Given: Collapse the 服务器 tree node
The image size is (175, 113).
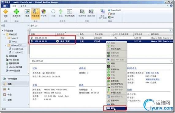Looking at the screenshot, I should pyautogui.click(x=2, y=30).
